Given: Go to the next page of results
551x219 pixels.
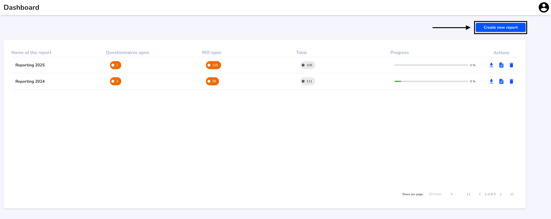Looking at the screenshot, I should tap(501, 194).
